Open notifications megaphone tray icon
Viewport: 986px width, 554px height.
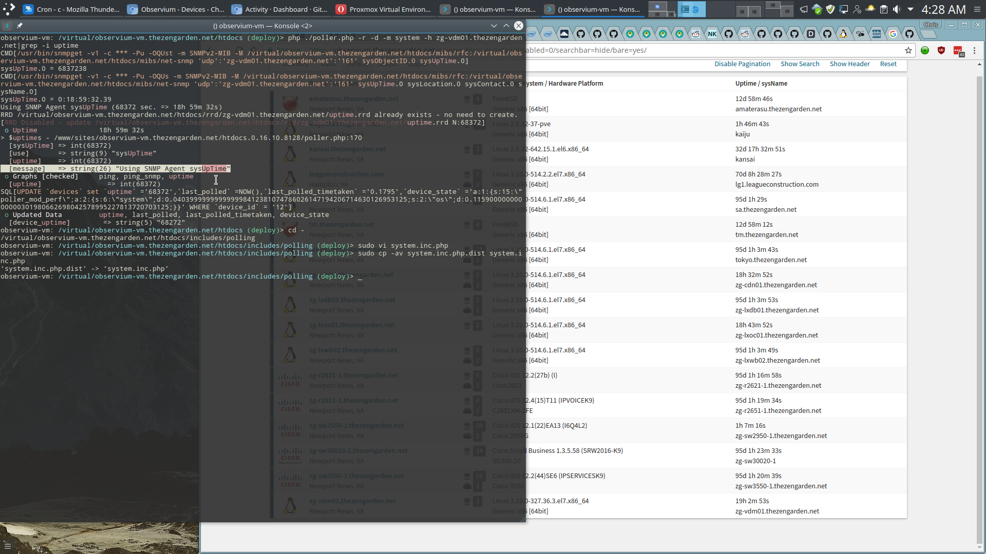coord(804,9)
